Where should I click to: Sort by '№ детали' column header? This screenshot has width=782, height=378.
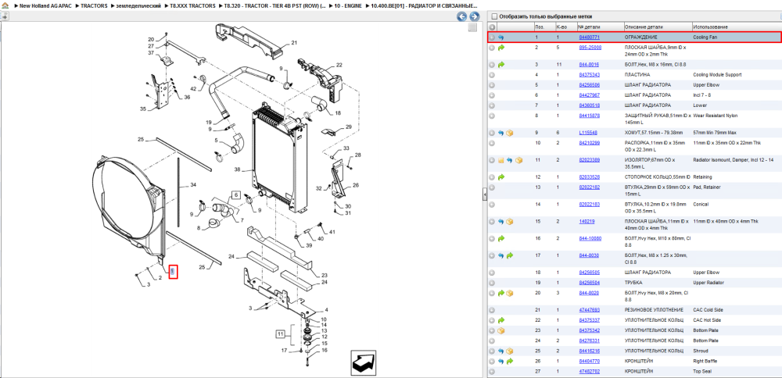pyautogui.click(x=589, y=27)
